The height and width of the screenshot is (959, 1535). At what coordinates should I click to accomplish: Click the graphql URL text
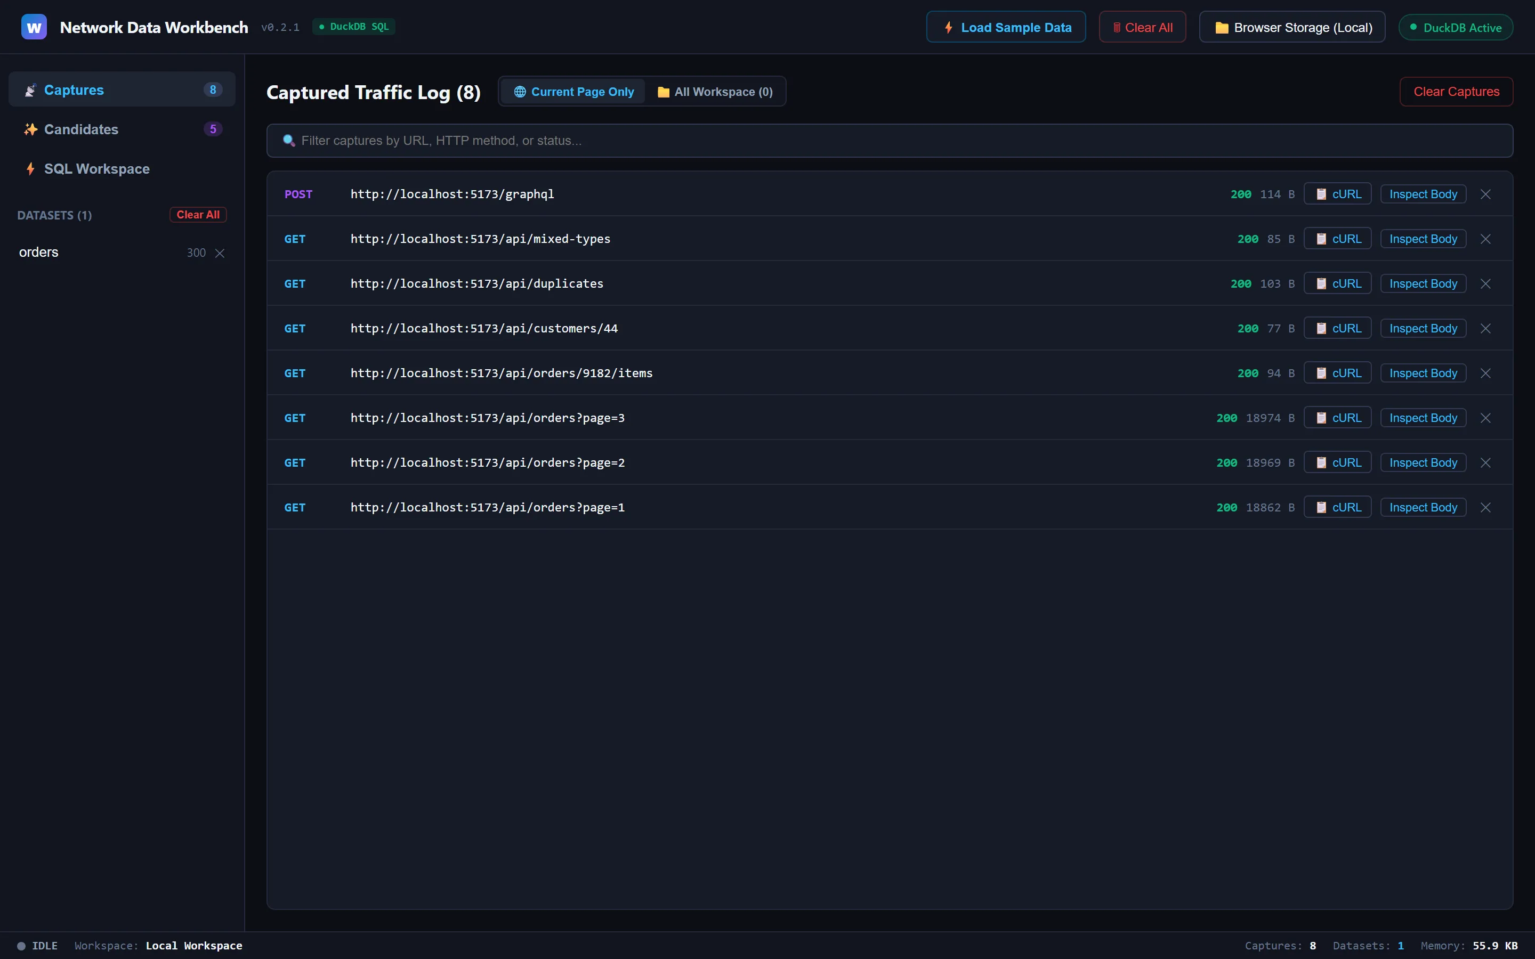click(x=453, y=194)
